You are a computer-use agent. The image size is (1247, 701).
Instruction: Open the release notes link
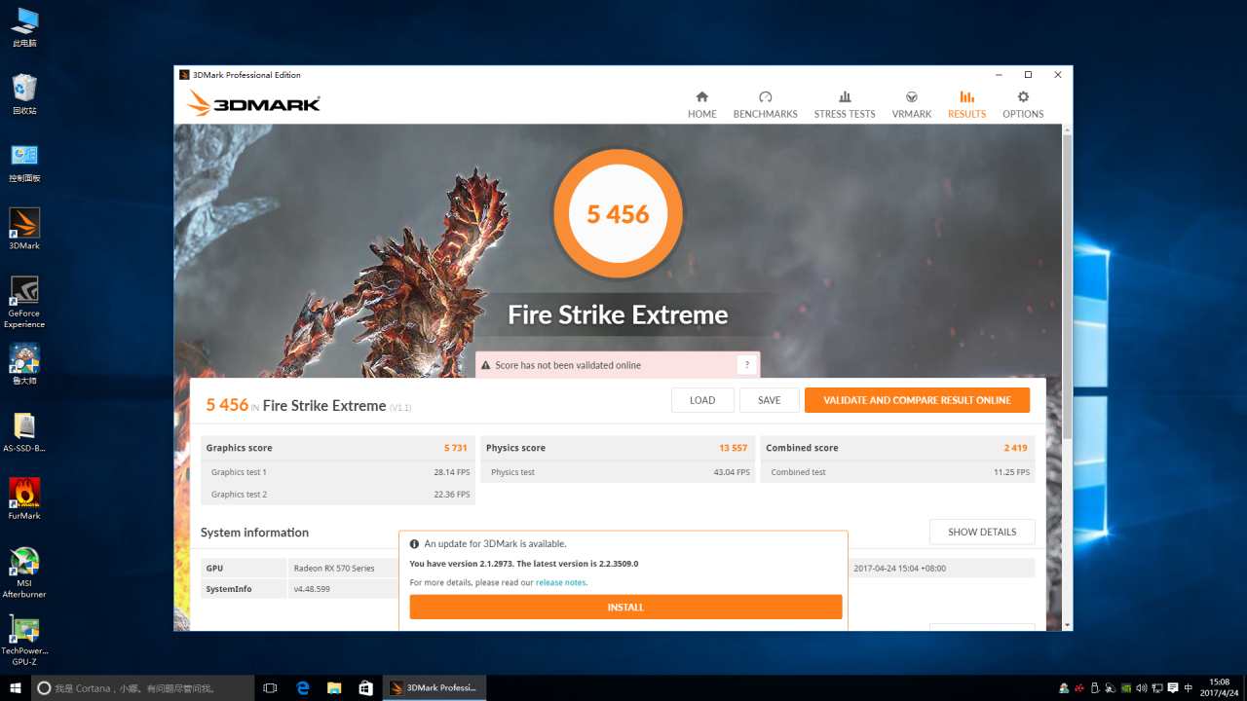[561, 582]
